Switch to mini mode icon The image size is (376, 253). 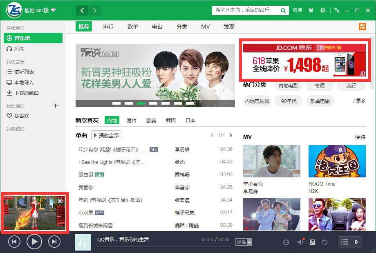(x=337, y=10)
